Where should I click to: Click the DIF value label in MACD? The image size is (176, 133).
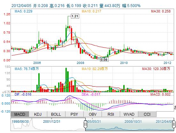coord(23,94)
